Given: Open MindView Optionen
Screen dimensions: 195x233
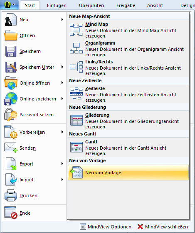Looking at the screenshot, I should [x=106, y=227].
